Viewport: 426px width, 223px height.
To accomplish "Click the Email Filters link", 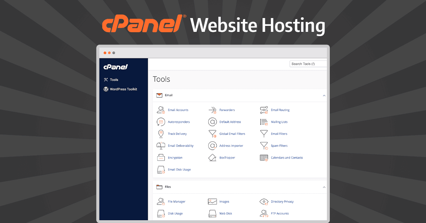I will click(279, 134).
